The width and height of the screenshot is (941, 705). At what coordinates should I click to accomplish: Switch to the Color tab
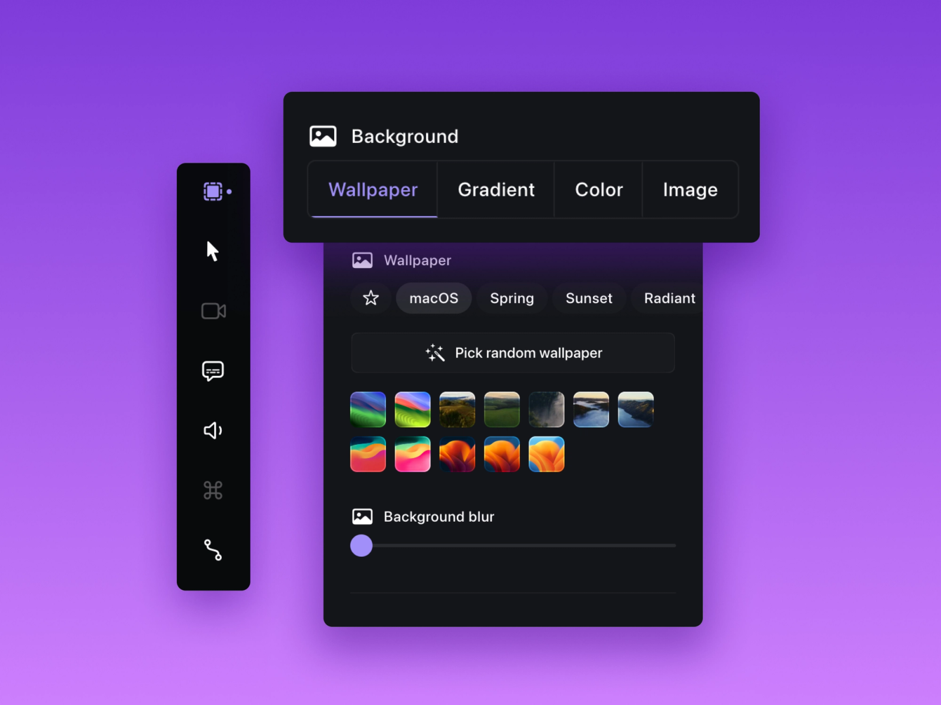[x=598, y=190]
